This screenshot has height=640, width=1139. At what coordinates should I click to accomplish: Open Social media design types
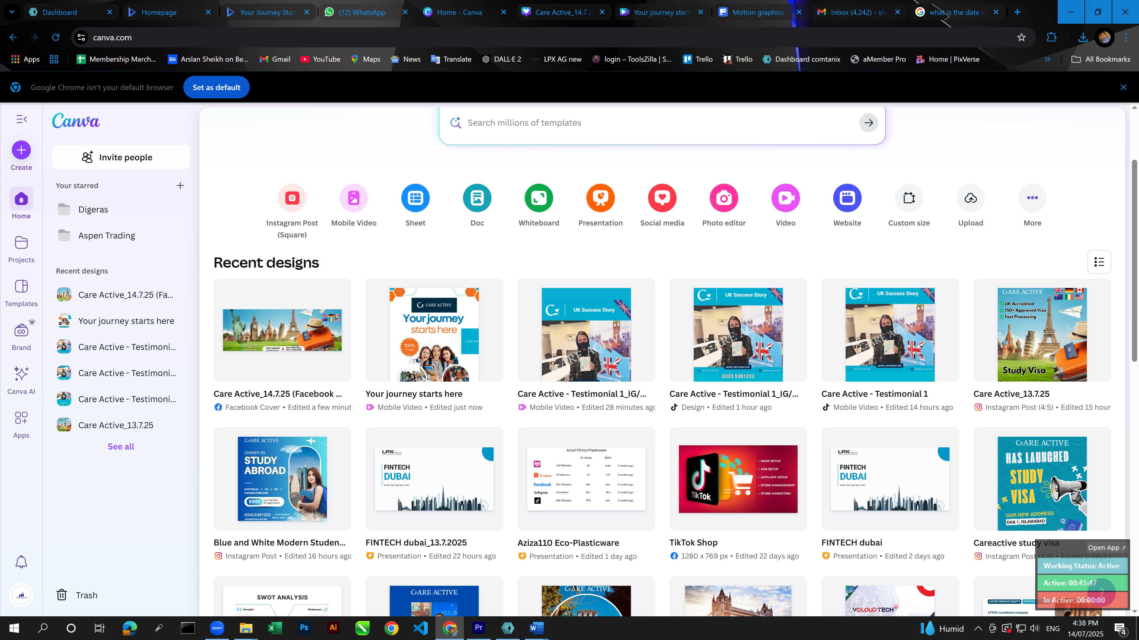coord(662,205)
